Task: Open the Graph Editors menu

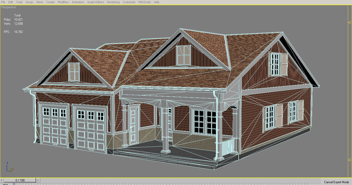Action: pyautogui.click(x=96, y=2)
